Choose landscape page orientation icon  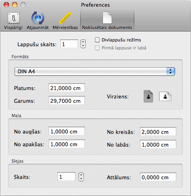(x=165, y=96)
